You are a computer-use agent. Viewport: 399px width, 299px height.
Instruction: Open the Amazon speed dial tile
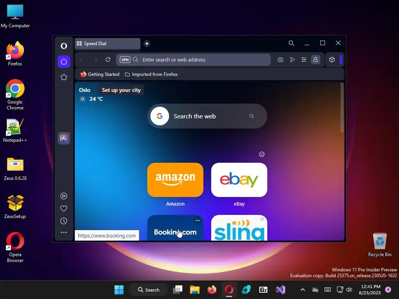(175, 180)
